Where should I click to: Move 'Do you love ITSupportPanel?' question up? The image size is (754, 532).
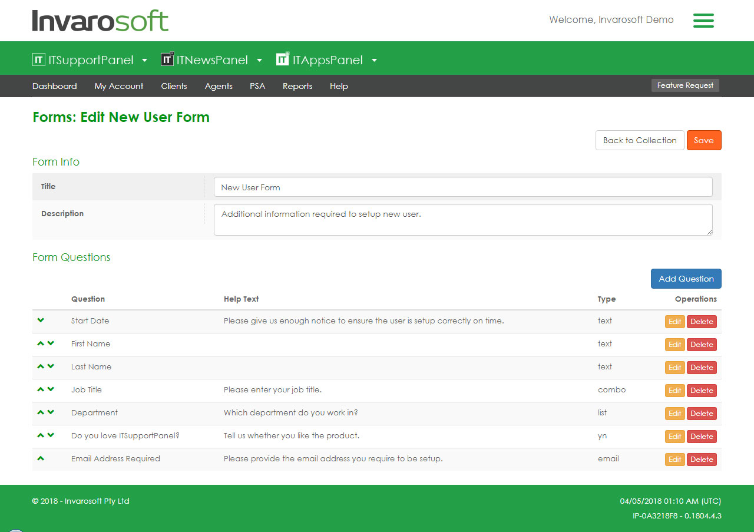(41, 435)
